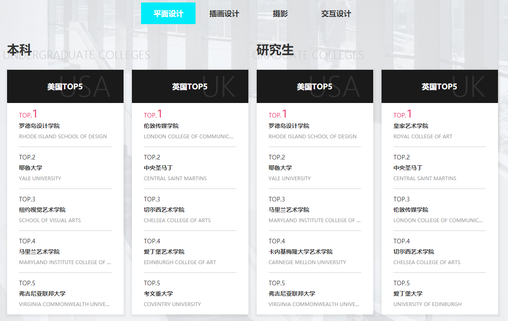Viewport: 508px width, 321px height.
Task: Open Yale University in 本科 美国TOP5 card
Action: (x=40, y=179)
